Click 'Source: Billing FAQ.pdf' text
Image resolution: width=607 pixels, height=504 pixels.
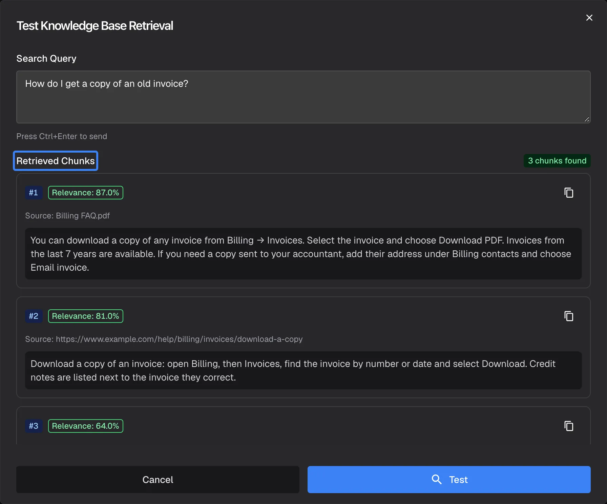click(67, 216)
